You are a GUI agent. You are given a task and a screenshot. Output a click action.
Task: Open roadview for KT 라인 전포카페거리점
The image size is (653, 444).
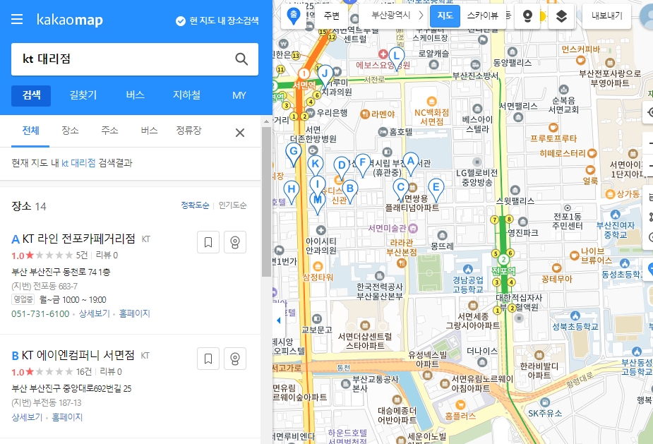pyautogui.click(x=235, y=242)
